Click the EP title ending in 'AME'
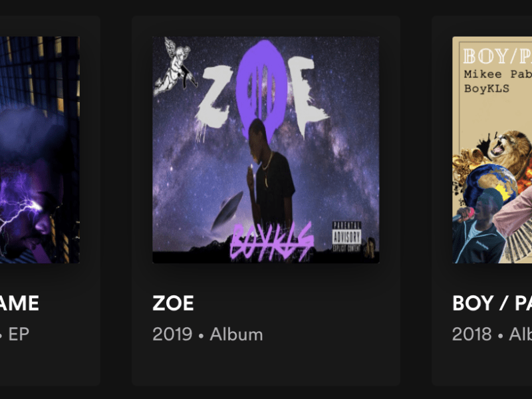The width and height of the screenshot is (532, 399). click(19, 303)
